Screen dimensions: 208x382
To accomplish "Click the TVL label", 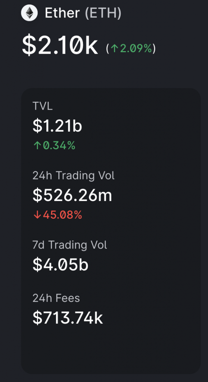I will (43, 106).
